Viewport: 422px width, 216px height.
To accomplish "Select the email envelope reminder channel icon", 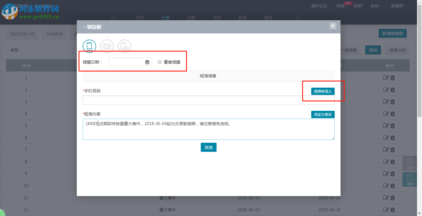I will tap(107, 46).
